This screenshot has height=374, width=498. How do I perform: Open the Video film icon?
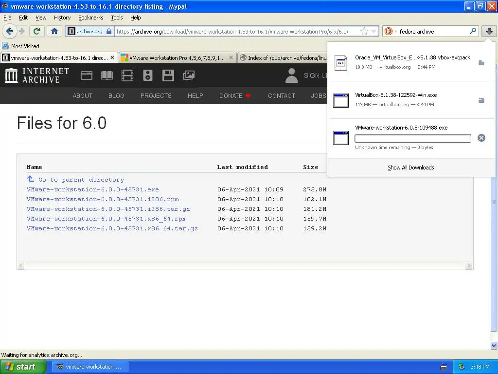pyautogui.click(x=127, y=75)
